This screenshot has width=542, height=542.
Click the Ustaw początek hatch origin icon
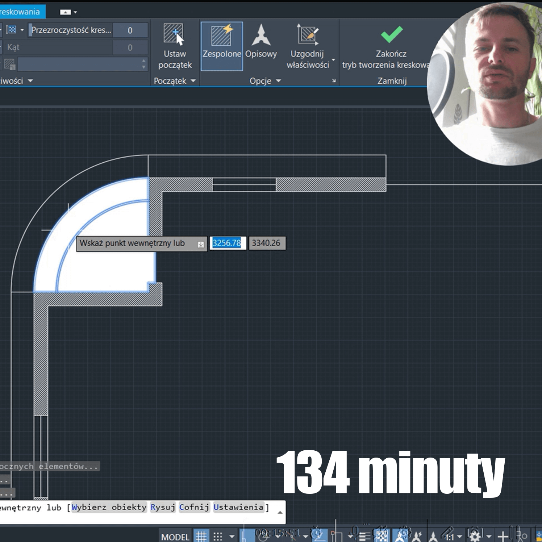[174, 35]
